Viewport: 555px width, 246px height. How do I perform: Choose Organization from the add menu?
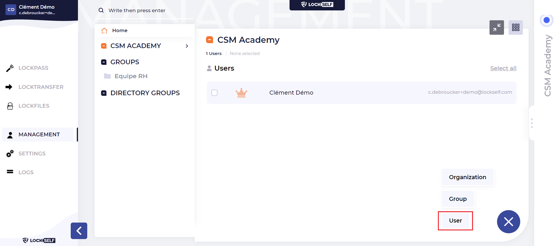pos(467,177)
